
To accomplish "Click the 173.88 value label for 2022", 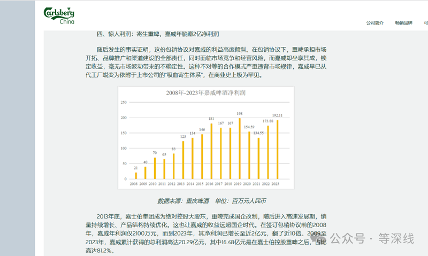I will coord(268,121).
